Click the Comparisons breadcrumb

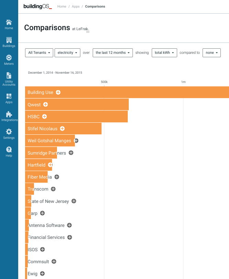coord(95,7)
